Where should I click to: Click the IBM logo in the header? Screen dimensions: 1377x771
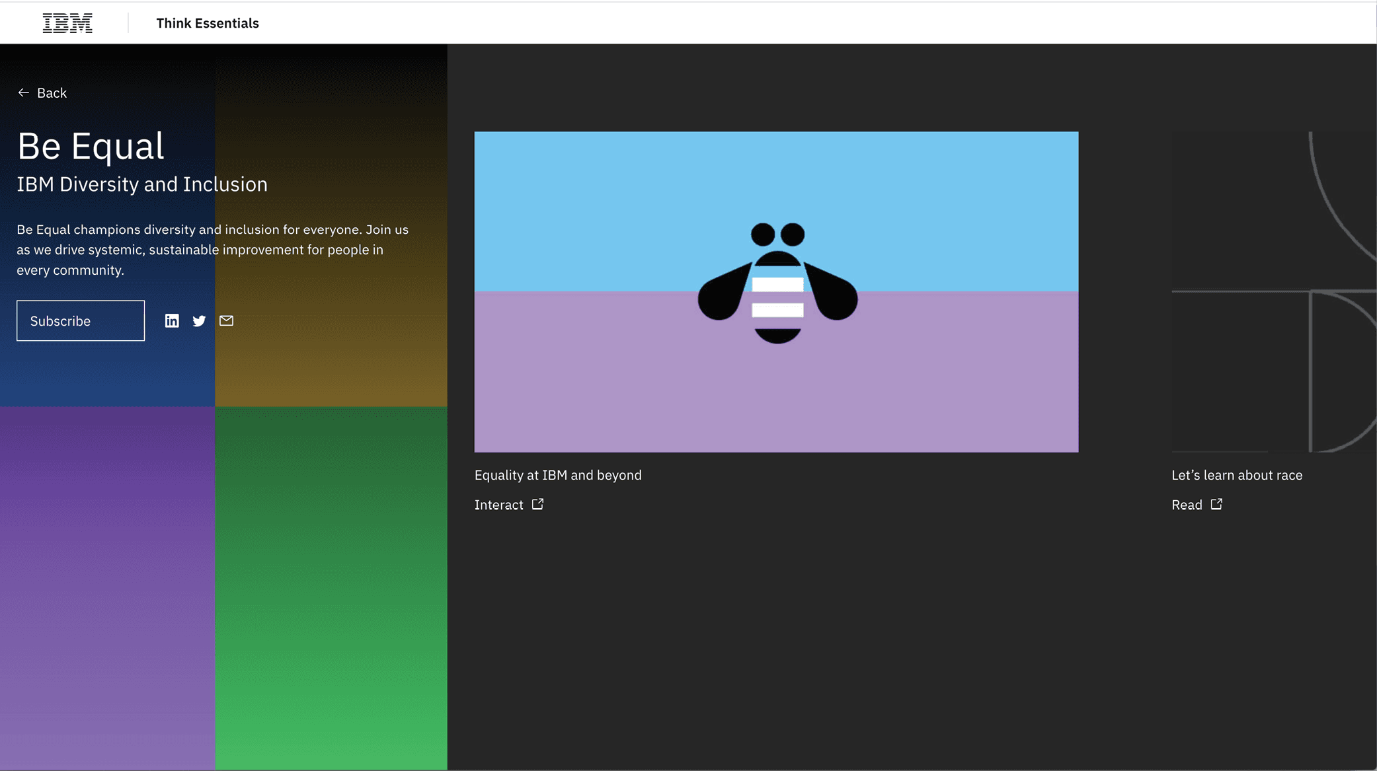(67, 23)
